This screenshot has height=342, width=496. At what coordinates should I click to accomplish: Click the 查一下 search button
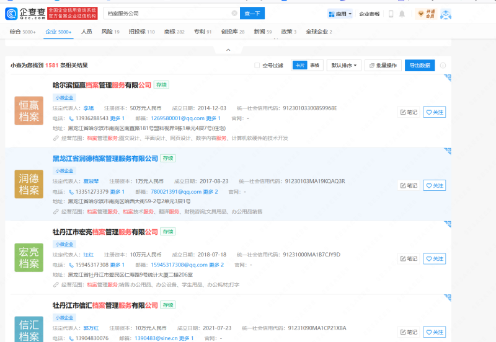tap(252, 13)
